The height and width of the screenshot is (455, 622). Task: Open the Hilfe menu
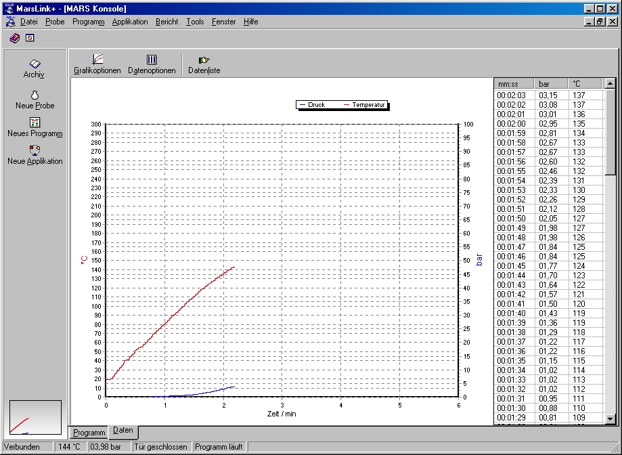pyautogui.click(x=250, y=22)
